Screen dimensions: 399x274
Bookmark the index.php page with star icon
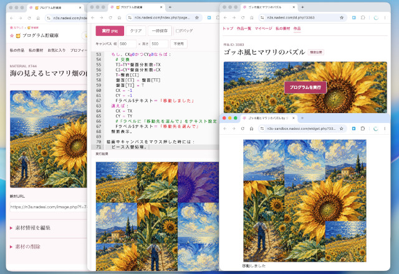click(197, 17)
